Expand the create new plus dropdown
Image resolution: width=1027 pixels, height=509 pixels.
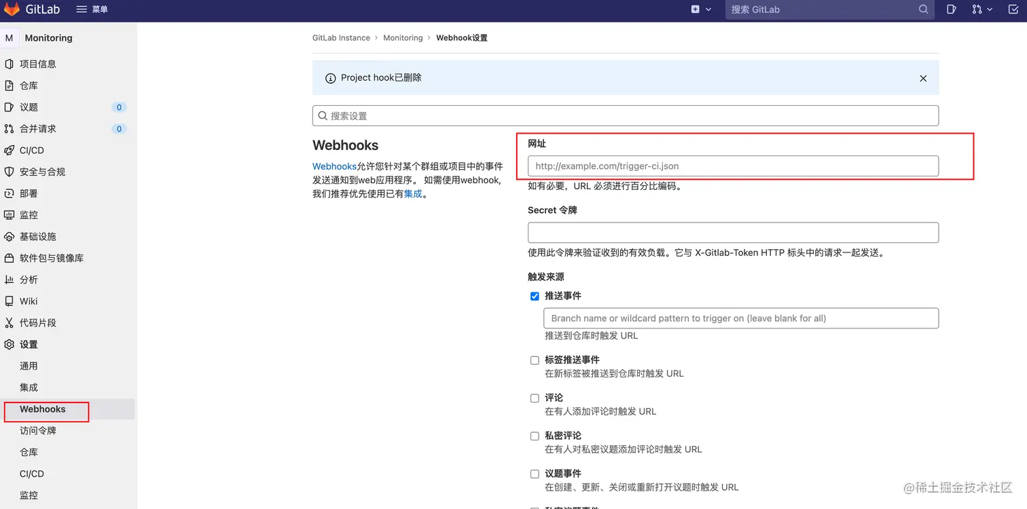(701, 10)
